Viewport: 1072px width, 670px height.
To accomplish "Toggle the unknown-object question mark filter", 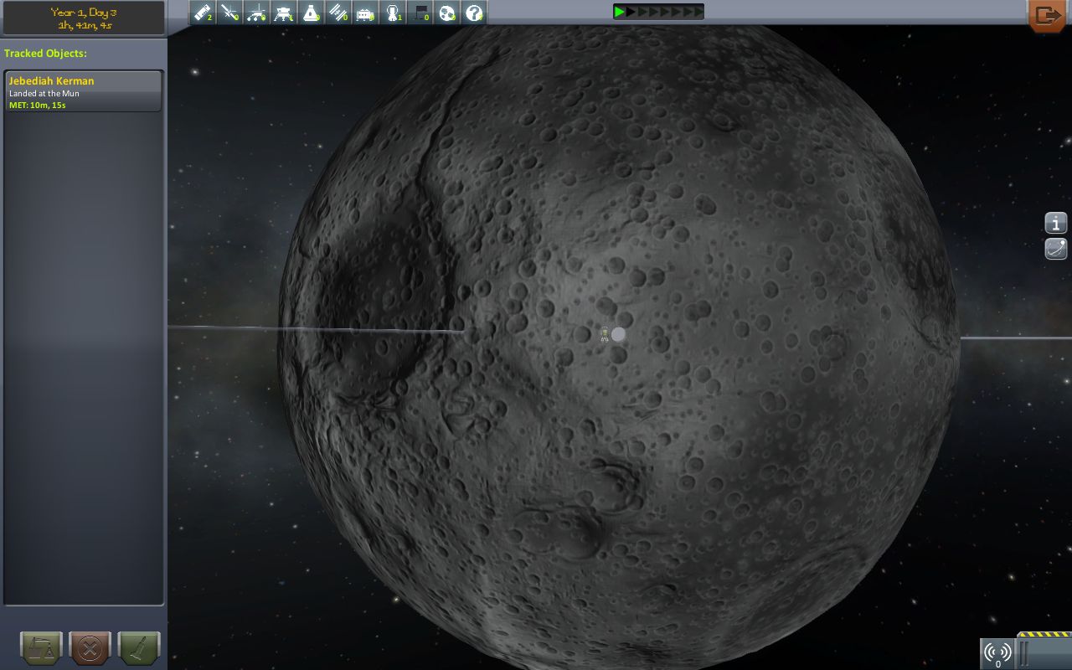I will tap(474, 13).
